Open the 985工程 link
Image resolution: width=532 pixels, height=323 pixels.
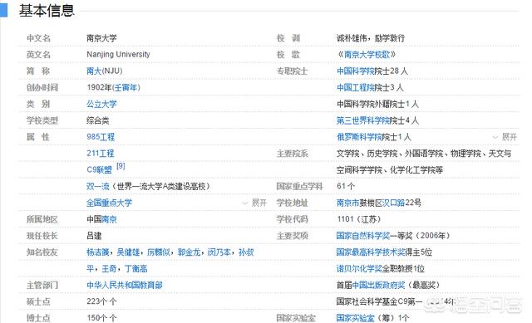point(101,137)
